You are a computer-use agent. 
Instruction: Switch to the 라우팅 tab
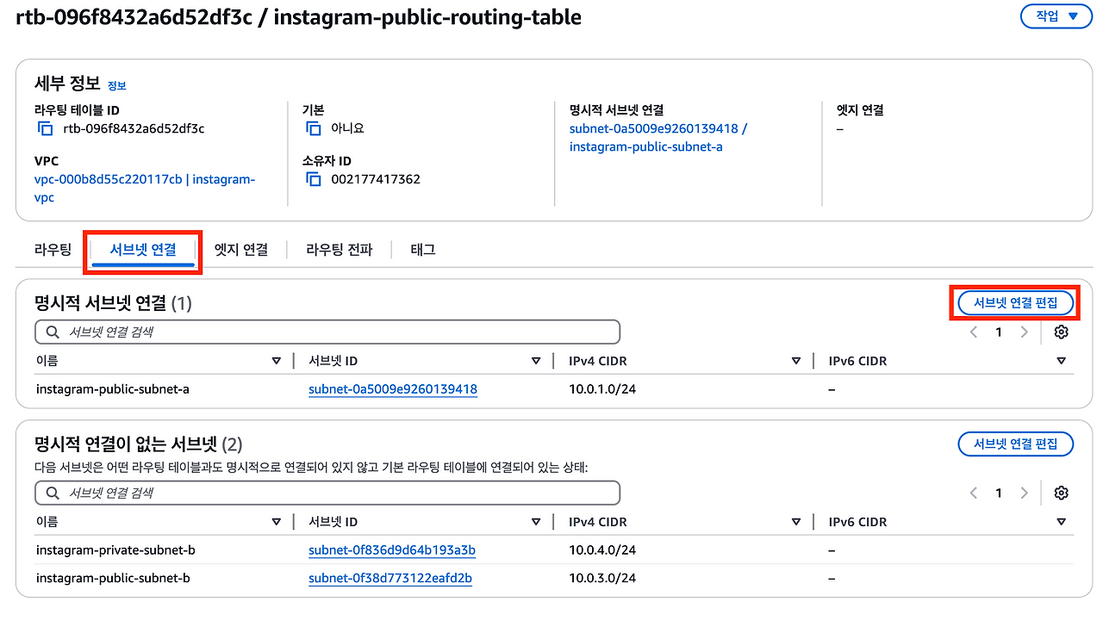click(x=53, y=250)
